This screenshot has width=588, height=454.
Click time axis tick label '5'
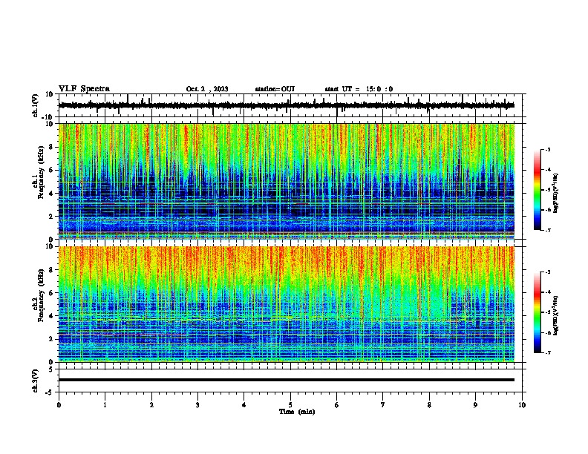pyautogui.click(x=290, y=405)
